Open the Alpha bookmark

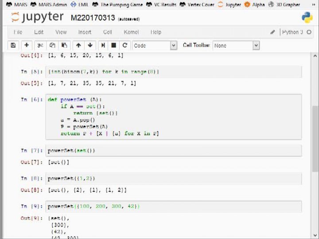point(254,4)
